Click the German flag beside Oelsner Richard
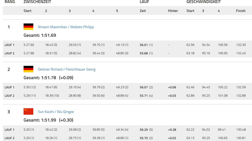The height and width of the screenshot is (141, 252). point(28,69)
